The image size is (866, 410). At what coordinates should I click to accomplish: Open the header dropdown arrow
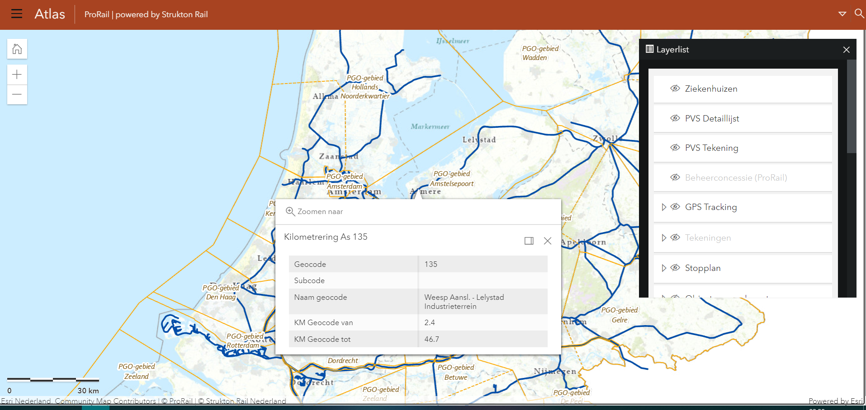[x=842, y=14]
